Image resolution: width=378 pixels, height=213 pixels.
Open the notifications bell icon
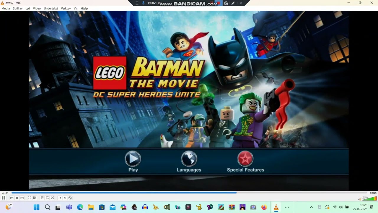pyautogui.click(x=371, y=207)
